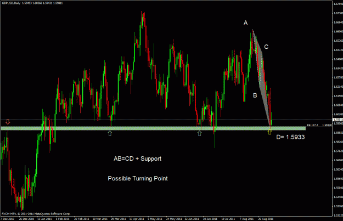Click the 'FE 127.2' Fibonacci expansion label

tap(312, 125)
